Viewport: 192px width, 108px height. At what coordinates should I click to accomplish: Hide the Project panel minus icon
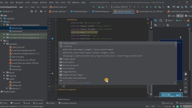coord(45,11)
